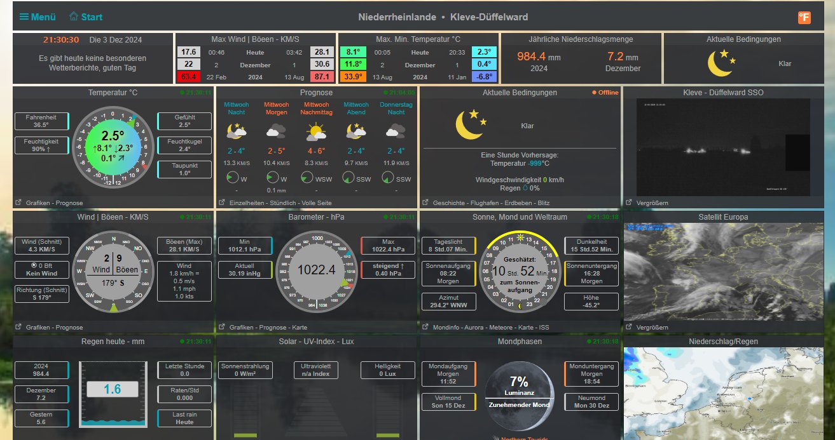Open Volle Seite forecast link
The width and height of the screenshot is (835, 440).
pos(318,203)
